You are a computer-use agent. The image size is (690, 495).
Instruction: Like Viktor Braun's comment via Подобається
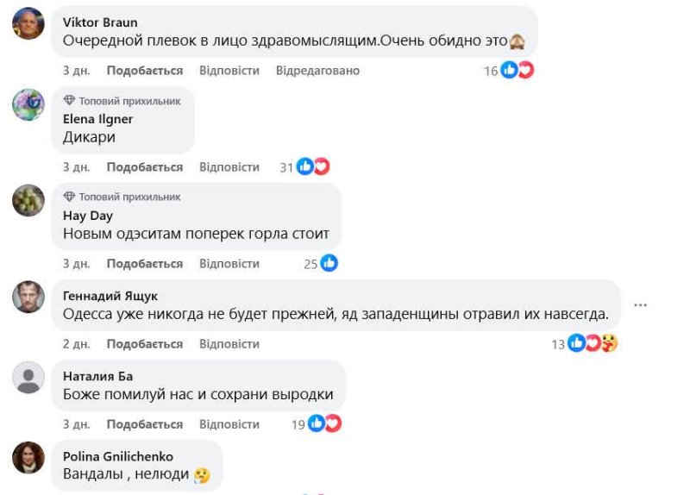(144, 71)
